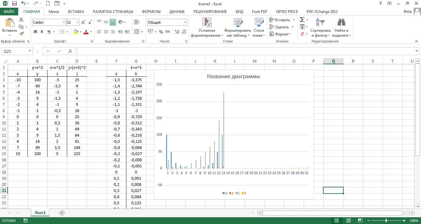
Task: Toggle bold formatting (Ж)
Action: pyautogui.click(x=35, y=32)
